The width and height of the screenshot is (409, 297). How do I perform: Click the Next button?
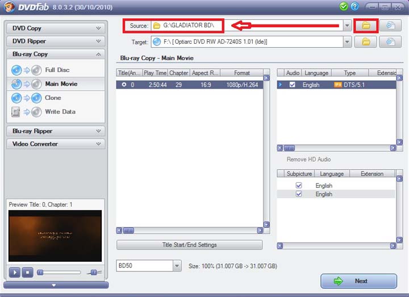(x=358, y=281)
